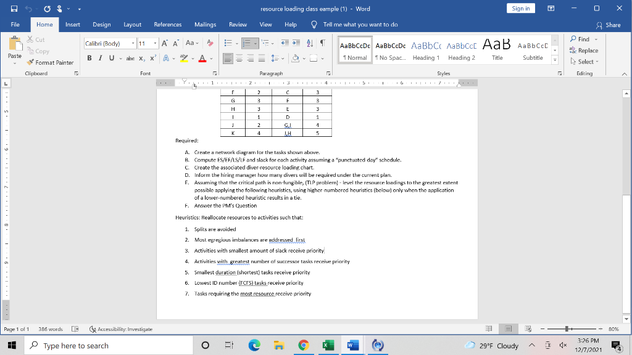This screenshot has height=355, width=632.
Task: Apply strikethrough formatting
Action: click(x=130, y=58)
